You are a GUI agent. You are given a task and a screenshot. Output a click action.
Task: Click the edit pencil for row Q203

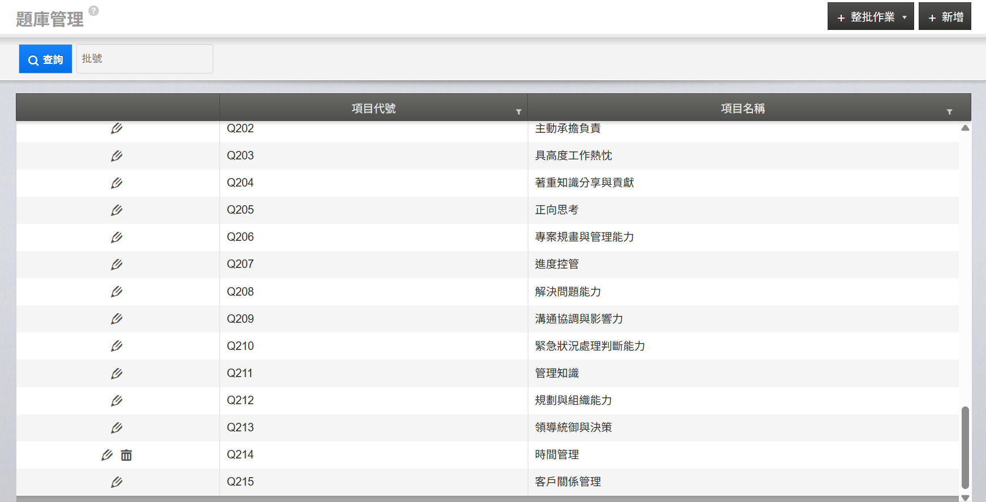(x=117, y=156)
